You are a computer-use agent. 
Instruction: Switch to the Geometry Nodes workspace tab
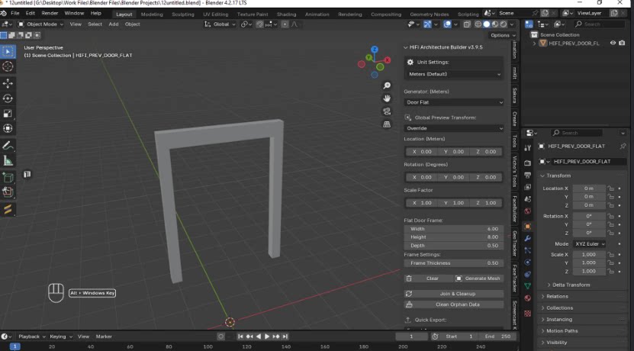[429, 14]
